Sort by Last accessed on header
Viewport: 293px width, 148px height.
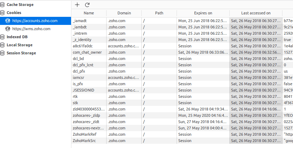click(x=256, y=13)
